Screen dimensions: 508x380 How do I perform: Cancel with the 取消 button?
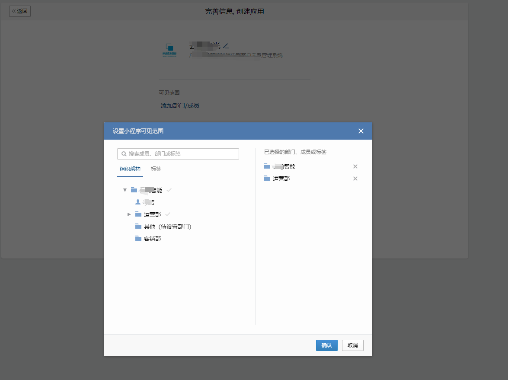point(352,345)
